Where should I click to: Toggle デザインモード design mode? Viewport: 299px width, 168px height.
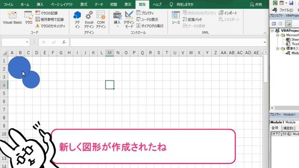[x=129, y=20]
